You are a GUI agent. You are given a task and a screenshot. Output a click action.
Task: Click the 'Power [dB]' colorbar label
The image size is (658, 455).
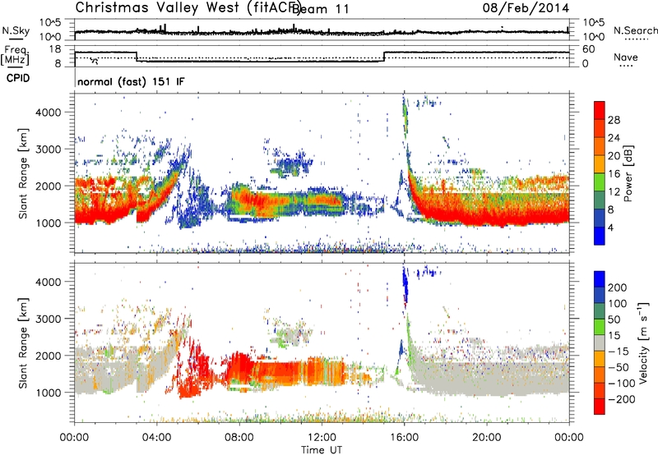click(x=628, y=173)
